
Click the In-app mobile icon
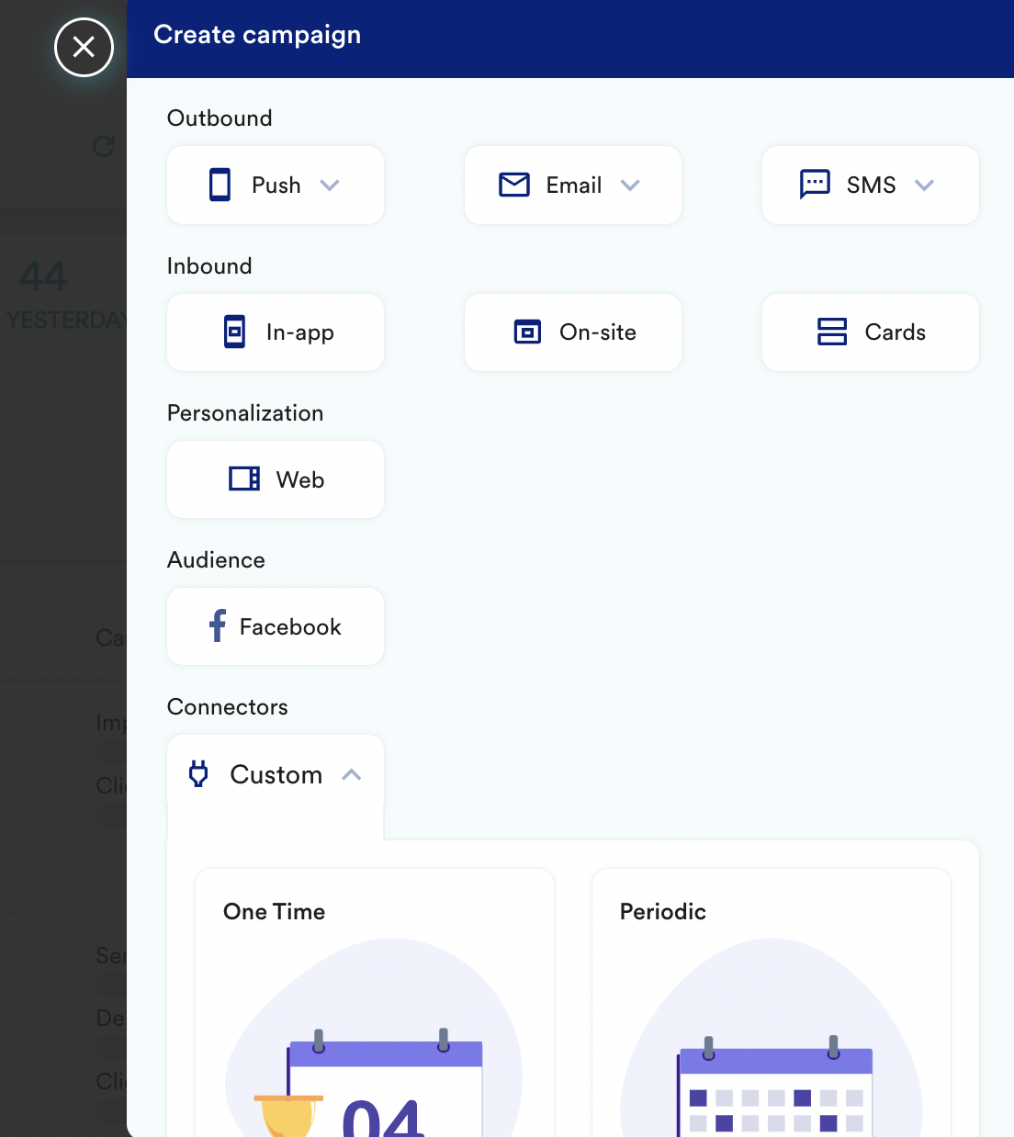(x=235, y=332)
